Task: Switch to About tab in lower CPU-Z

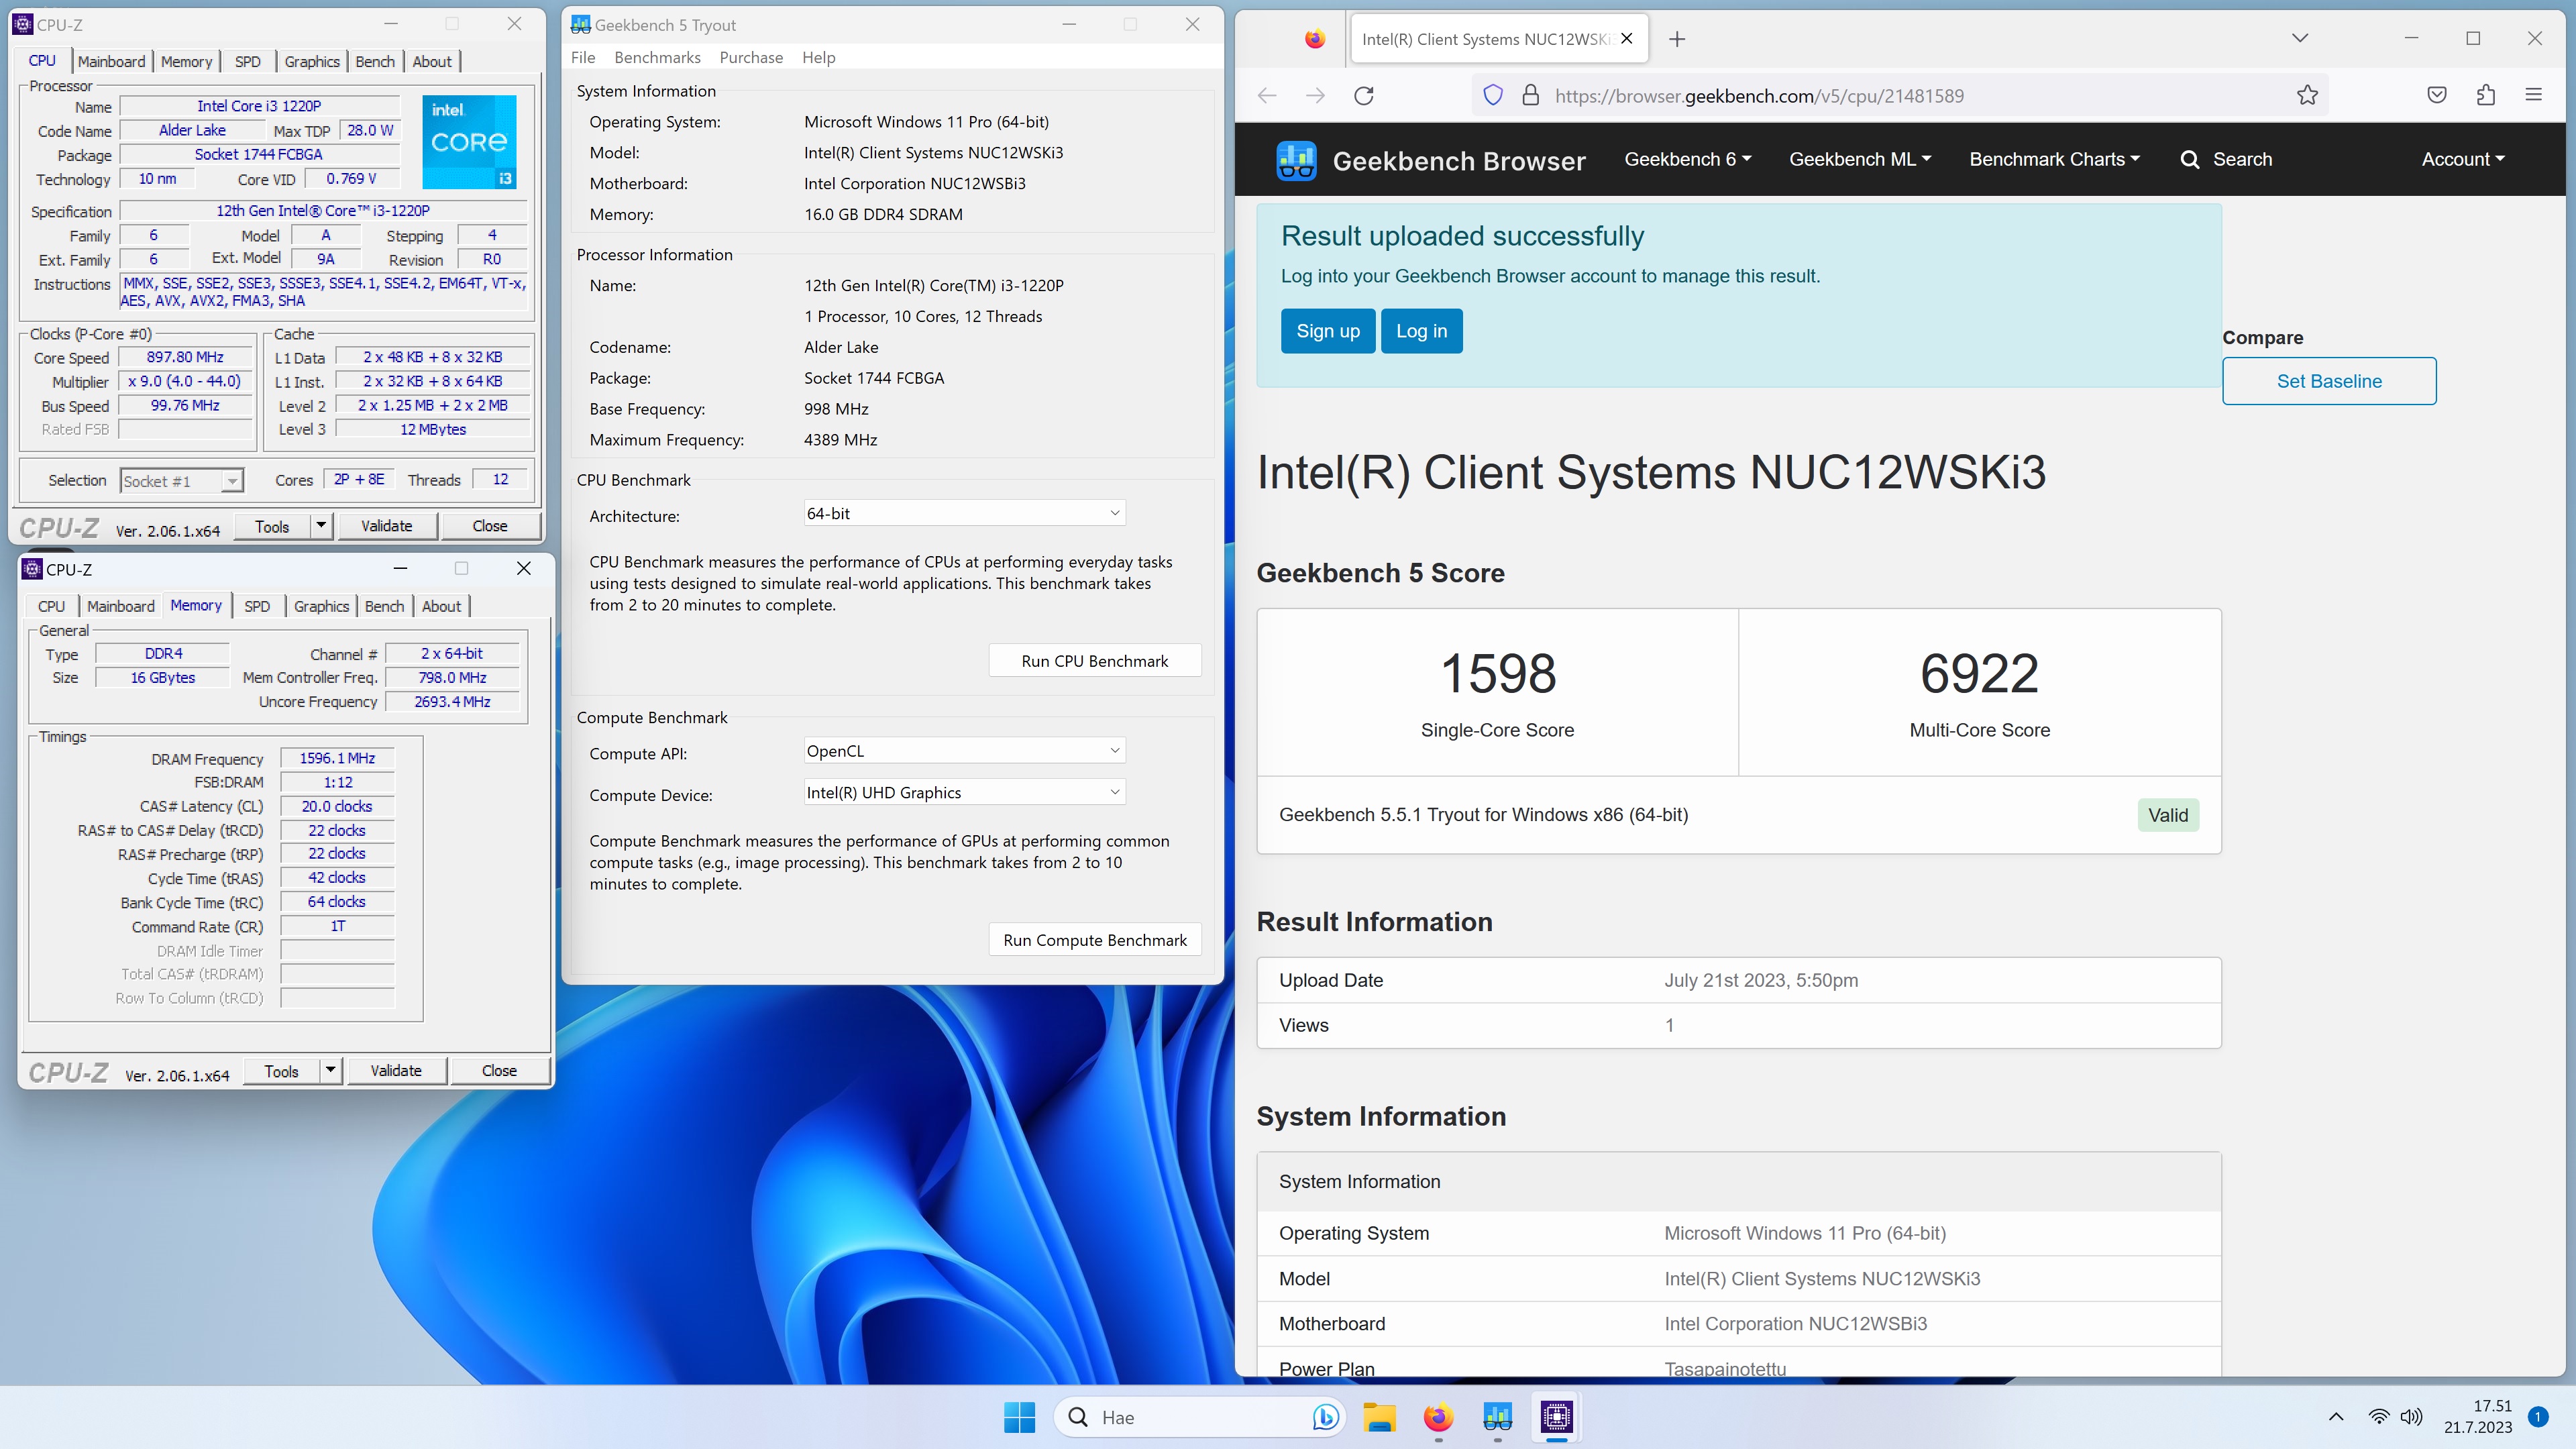Action: 441,606
